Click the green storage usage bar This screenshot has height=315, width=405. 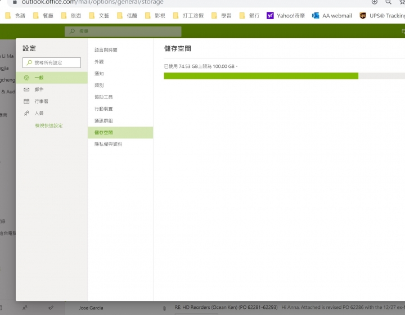point(261,76)
